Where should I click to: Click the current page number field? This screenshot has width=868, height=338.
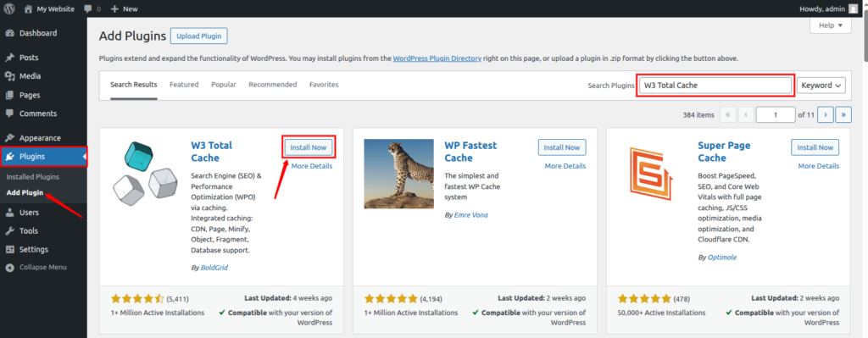[x=776, y=114]
